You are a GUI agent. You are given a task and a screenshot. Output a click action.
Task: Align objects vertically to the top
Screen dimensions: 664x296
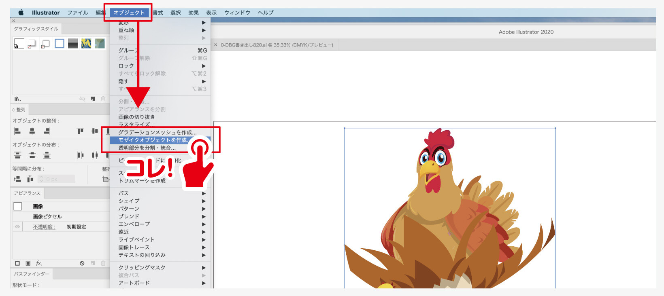[x=80, y=131]
